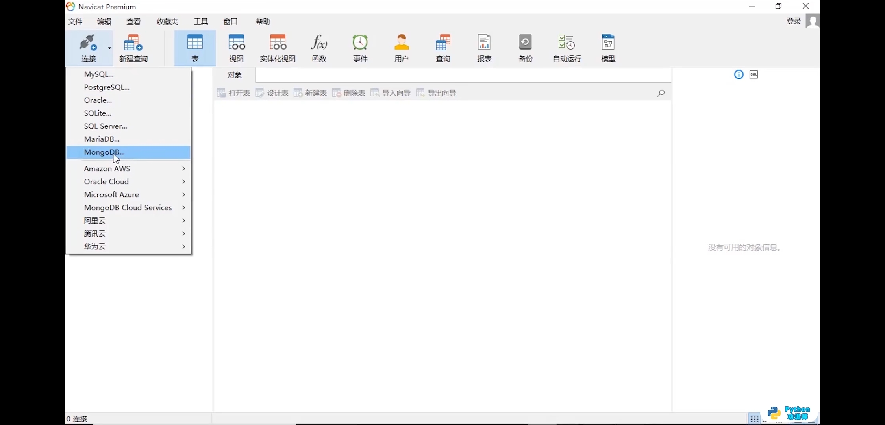This screenshot has height=425, width=885.
Task: Choose SQLite... from connection menu
Action: (x=128, y=113)
